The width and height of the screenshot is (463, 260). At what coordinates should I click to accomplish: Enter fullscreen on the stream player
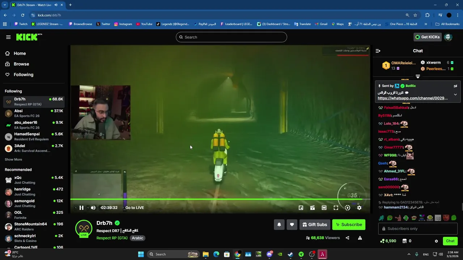[x=336, y=208]
